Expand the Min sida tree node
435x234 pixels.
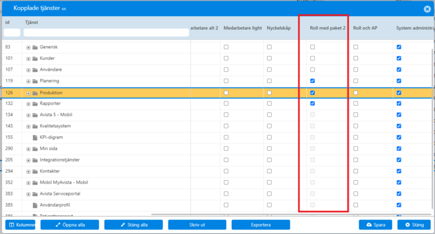point(29,149)
